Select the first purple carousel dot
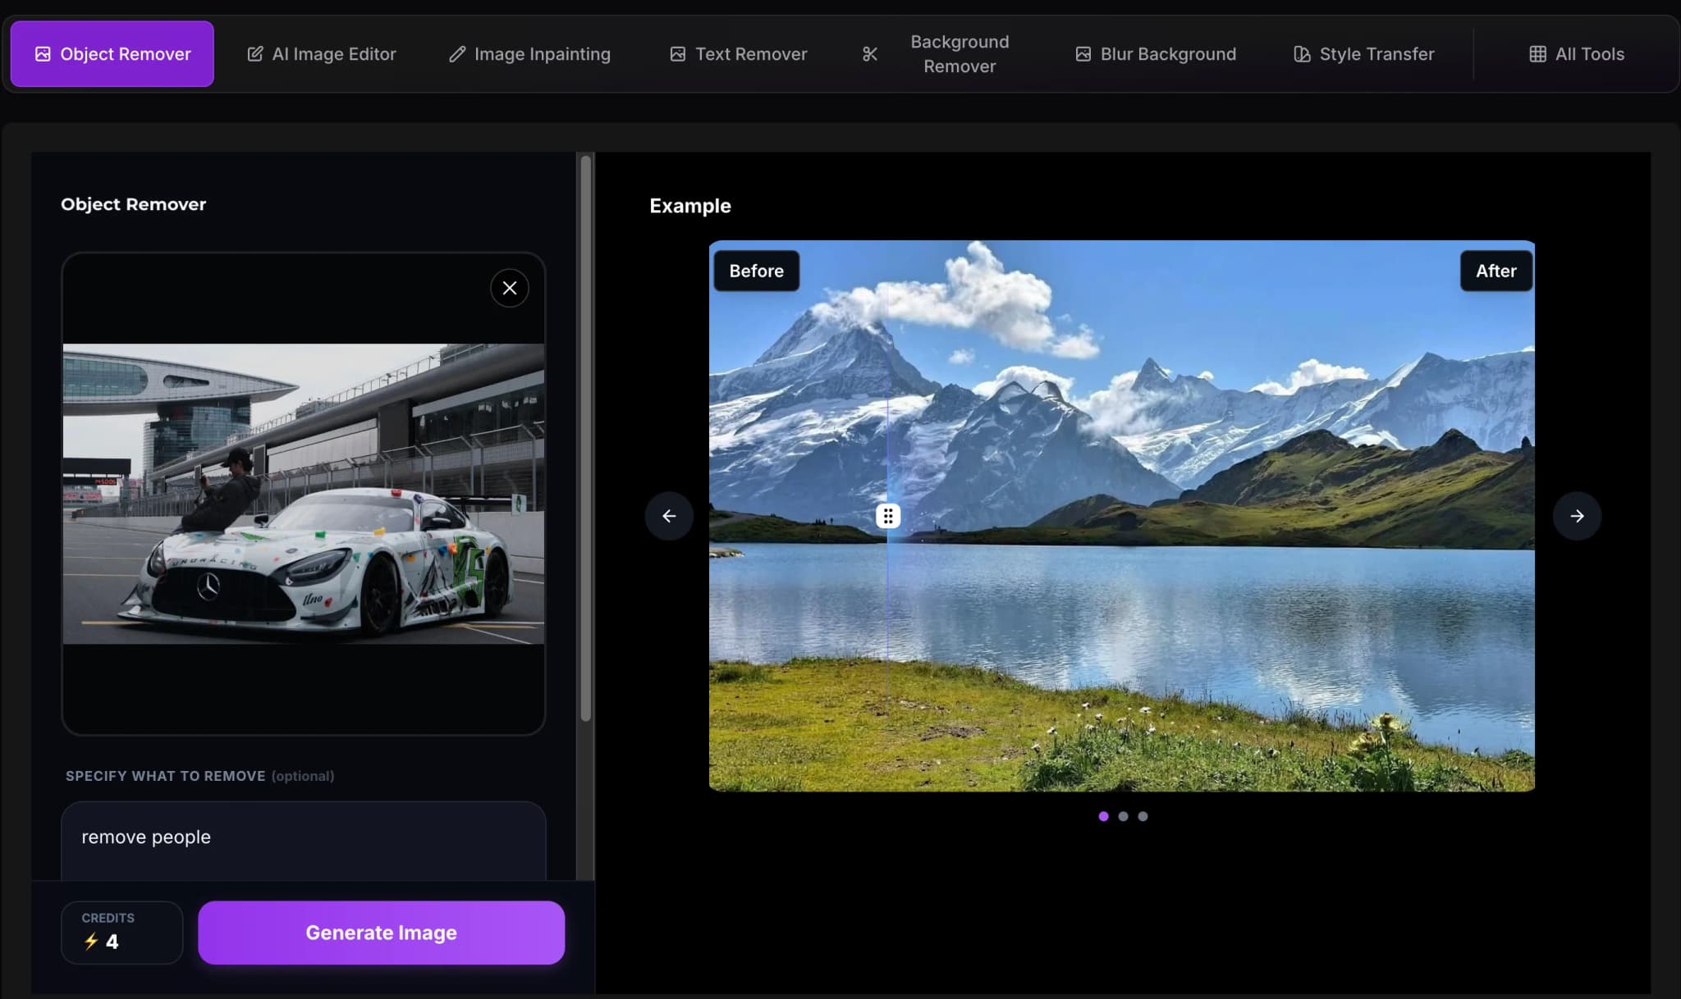The width and height of the screenshot is (1681, 999). click(x=1103, y=816)
